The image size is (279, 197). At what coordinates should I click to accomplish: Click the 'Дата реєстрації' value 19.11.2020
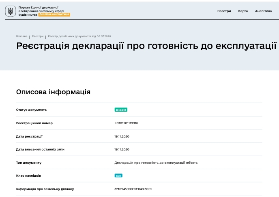122,136
